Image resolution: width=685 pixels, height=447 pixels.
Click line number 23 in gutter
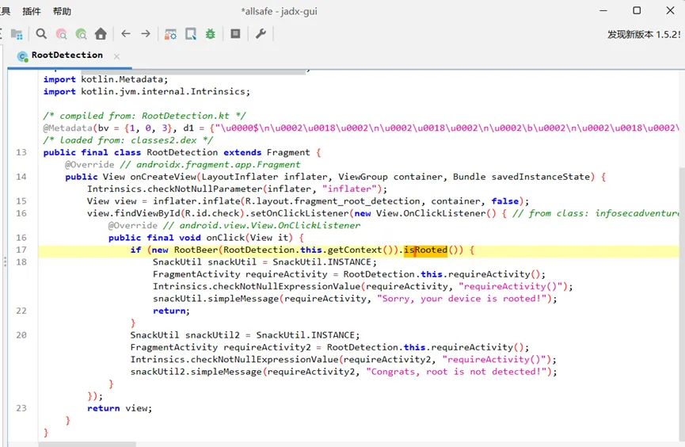tap(21, 408)
